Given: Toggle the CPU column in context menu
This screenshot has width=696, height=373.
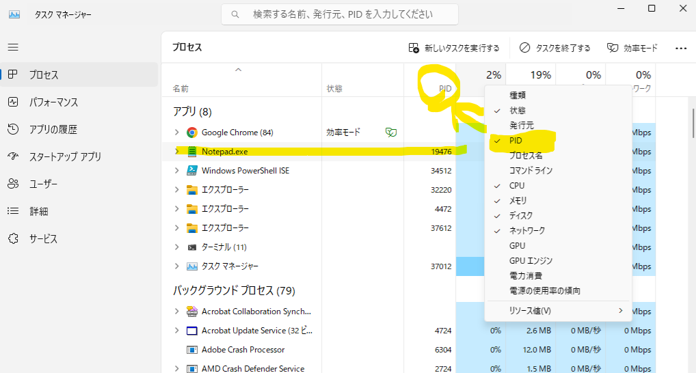Looking at the screenshot, I should point(558,185).
